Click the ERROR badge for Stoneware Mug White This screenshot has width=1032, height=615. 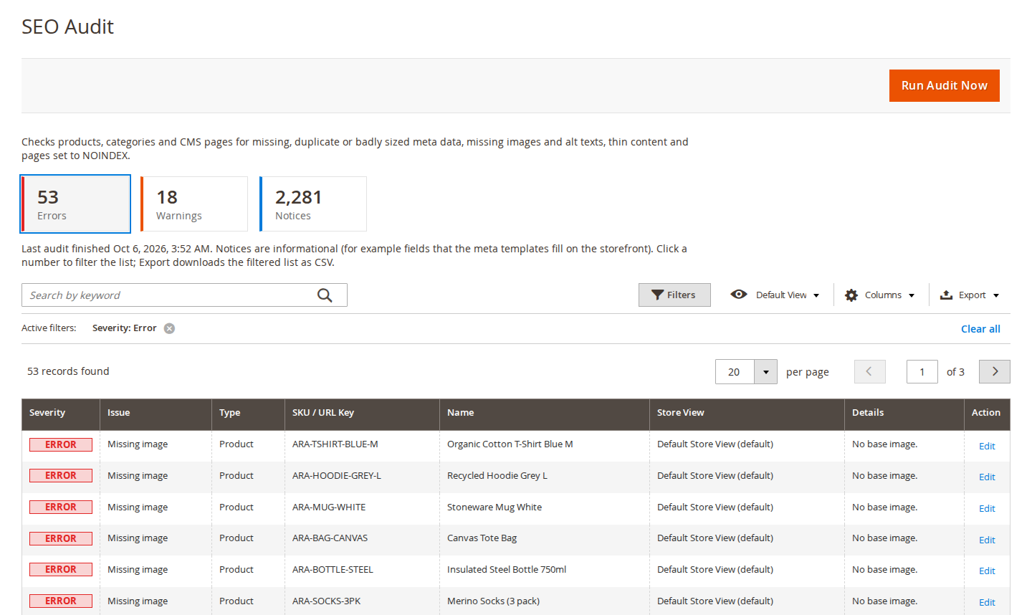coord(61,507)
